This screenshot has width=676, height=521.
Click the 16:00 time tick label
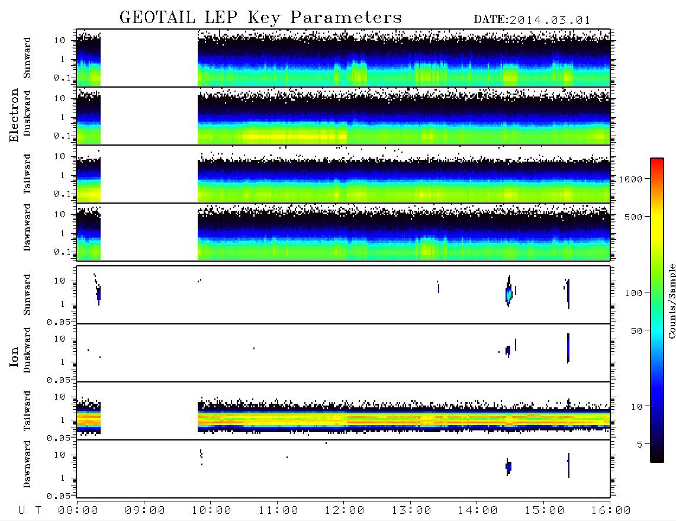click(x=611, y=511)
